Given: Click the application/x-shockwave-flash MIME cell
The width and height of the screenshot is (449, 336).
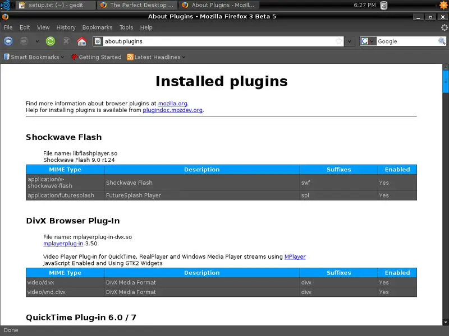Looking at the screenshot, I should pyautogui.click(x=65, y=183).
